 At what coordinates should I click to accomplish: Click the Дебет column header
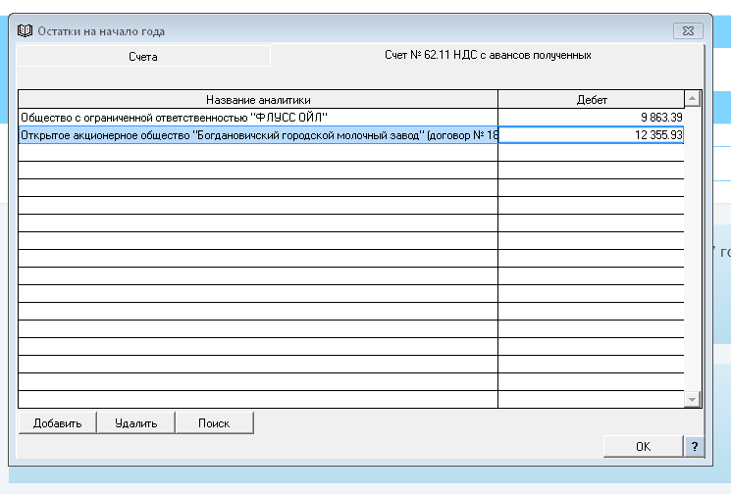point(591,99)
